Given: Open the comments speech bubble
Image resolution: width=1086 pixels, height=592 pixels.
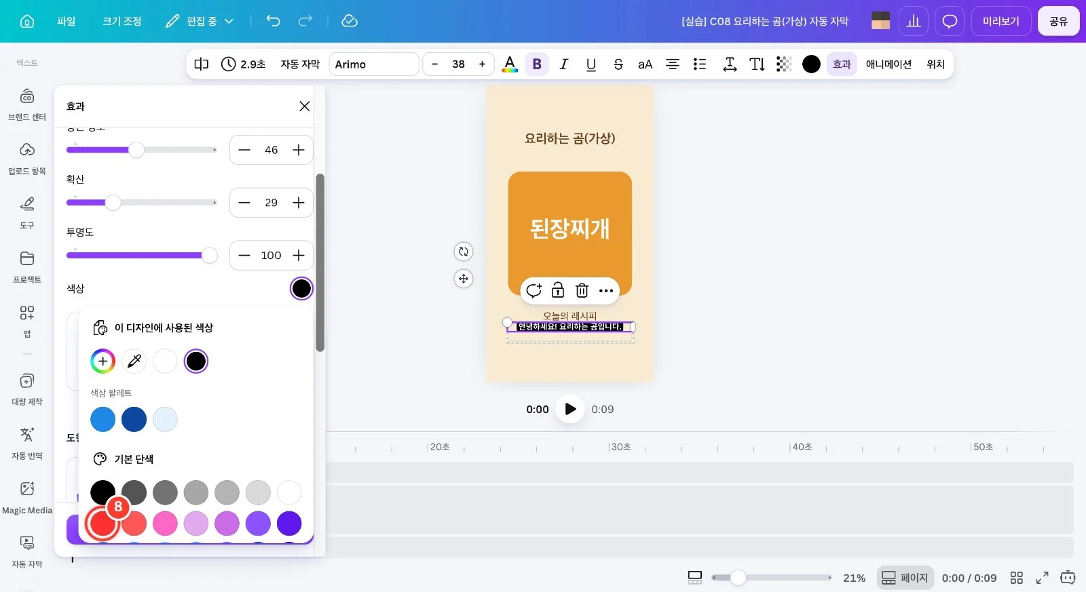Looking at the screenshot, I should (x=950, y=21).
